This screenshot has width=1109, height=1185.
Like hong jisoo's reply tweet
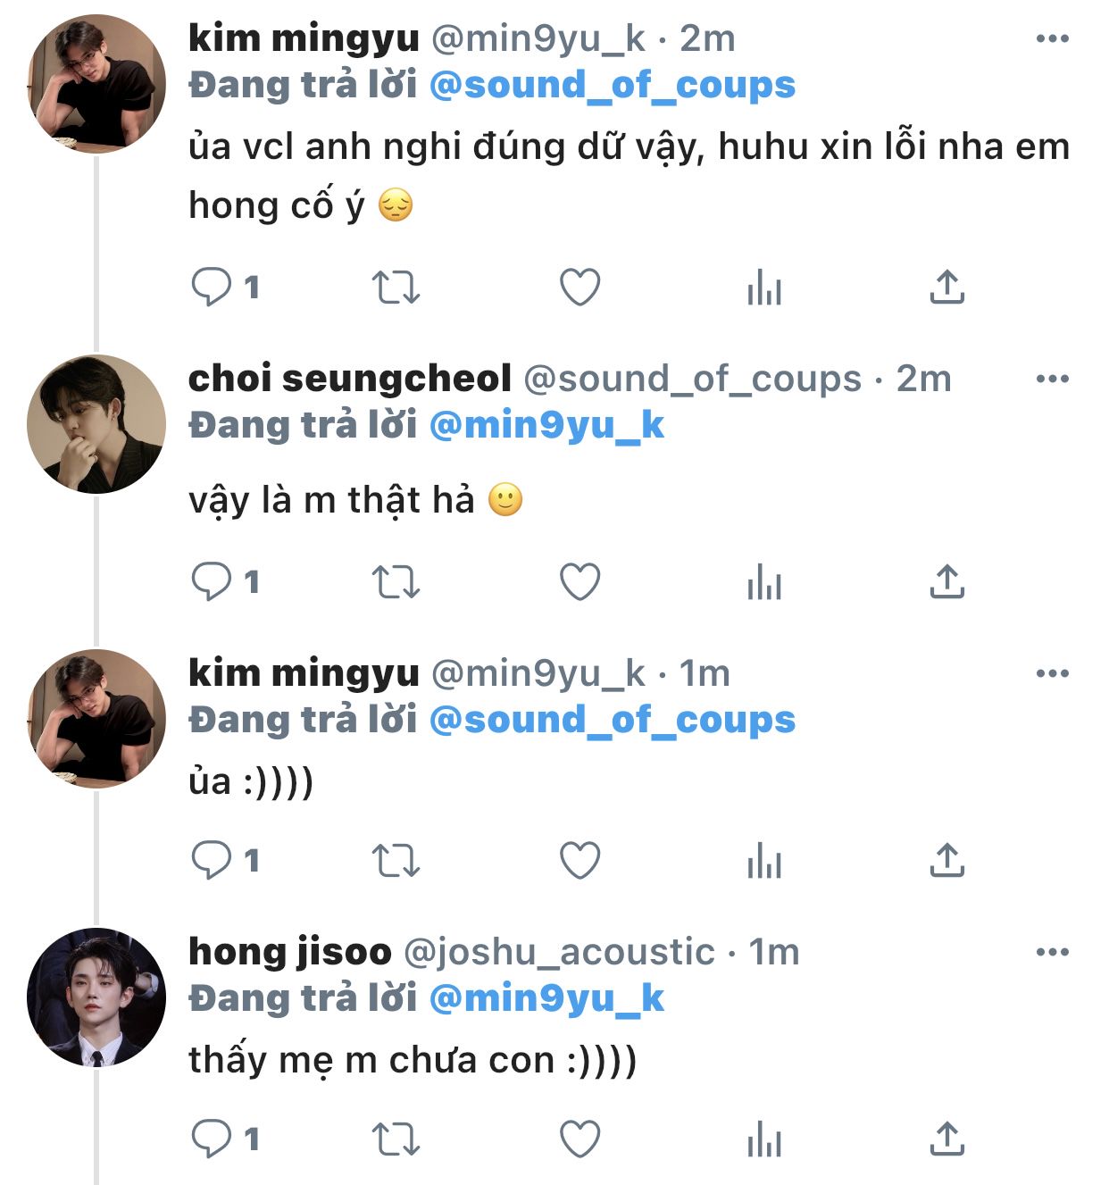[580, 1139]
